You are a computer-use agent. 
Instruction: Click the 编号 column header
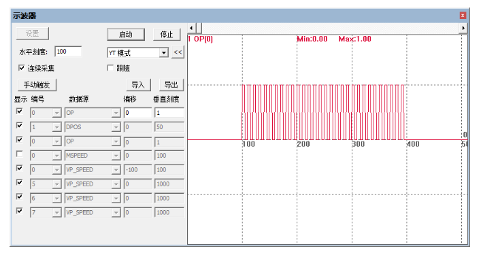(x=37, y=99)
